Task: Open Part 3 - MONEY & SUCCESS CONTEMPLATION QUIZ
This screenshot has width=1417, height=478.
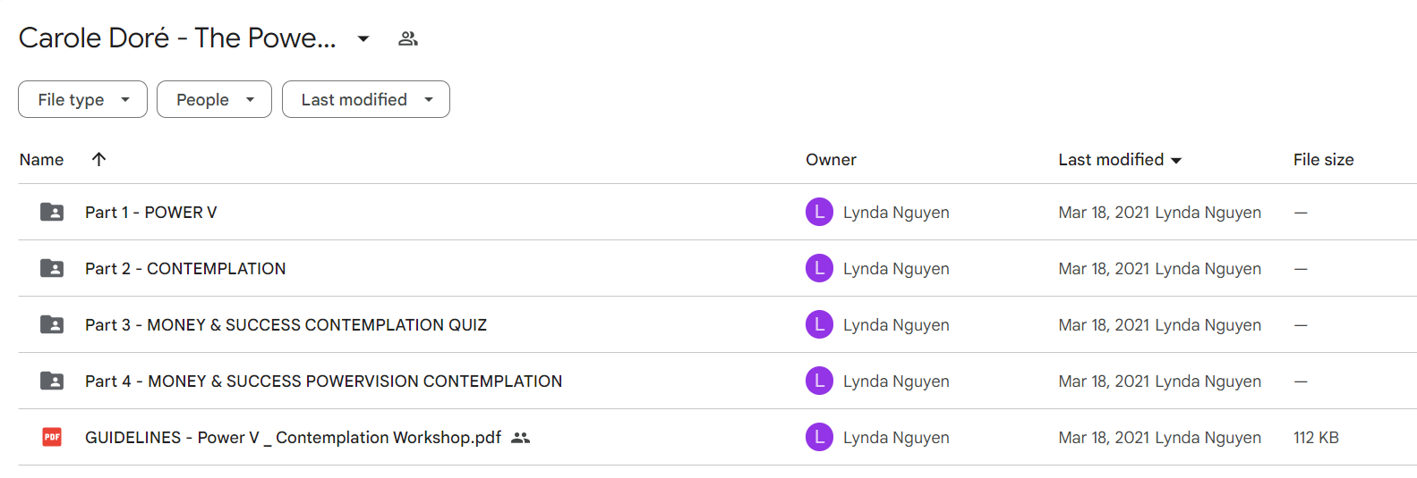Action: pos(286,324)
